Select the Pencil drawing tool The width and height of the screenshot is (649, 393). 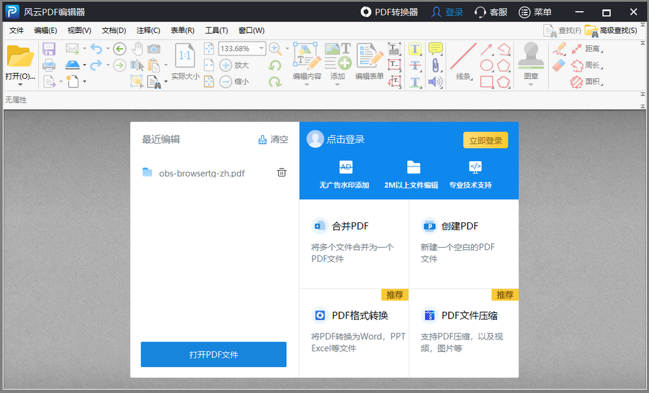559,49
